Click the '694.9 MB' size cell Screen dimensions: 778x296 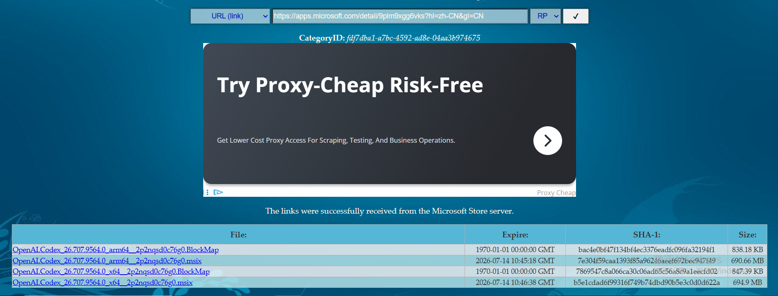[747, 282]
